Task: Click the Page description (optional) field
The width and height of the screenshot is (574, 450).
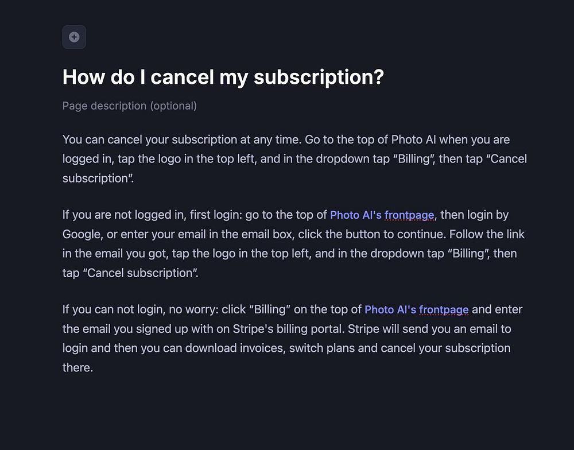Action: [129, 106]
